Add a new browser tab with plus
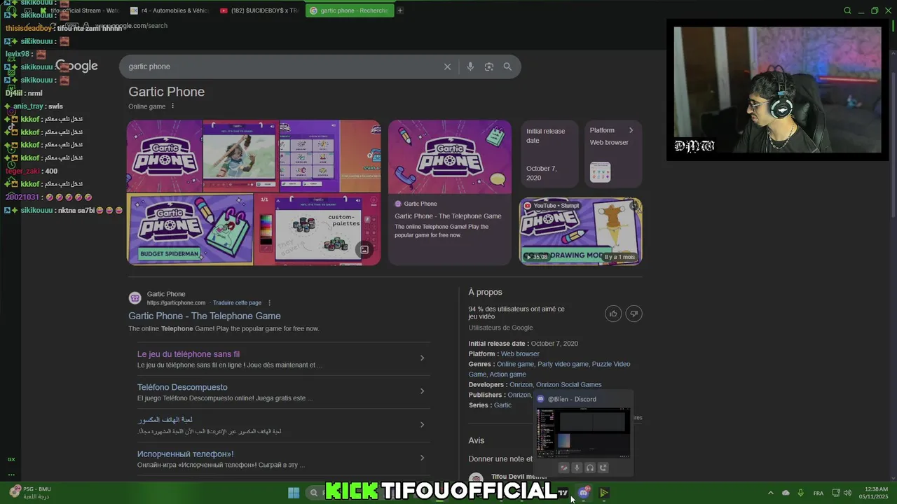Viewport: 897px width, 504px height. (x=400, y=10)
